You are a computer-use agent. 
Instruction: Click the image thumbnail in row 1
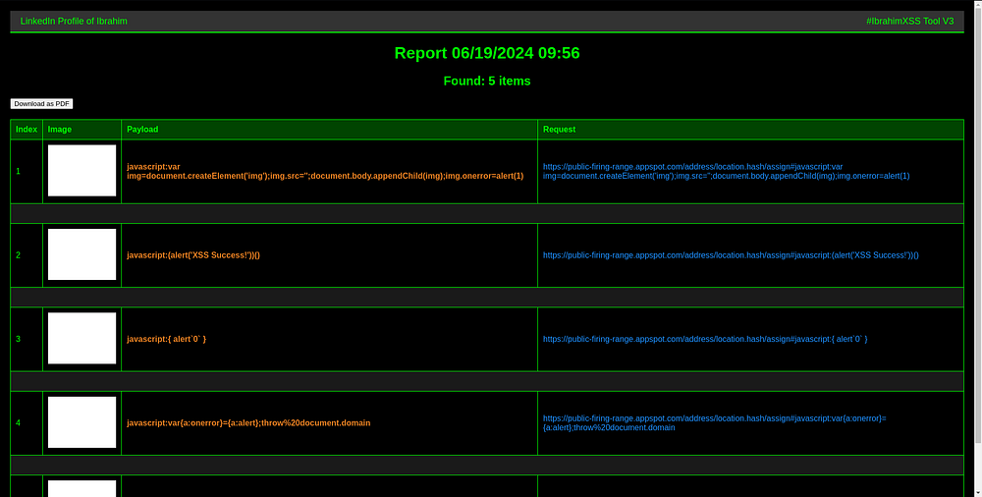click(82, 171)
